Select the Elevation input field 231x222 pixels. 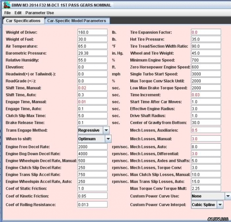point(92,67)
